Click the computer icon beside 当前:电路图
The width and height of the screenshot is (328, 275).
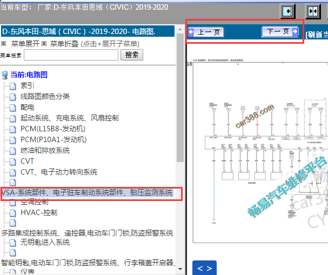pos(5,75)
